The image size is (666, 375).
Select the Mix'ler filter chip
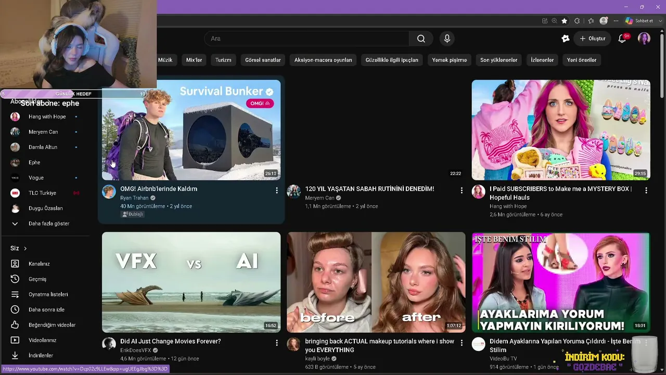coord(194,60)
